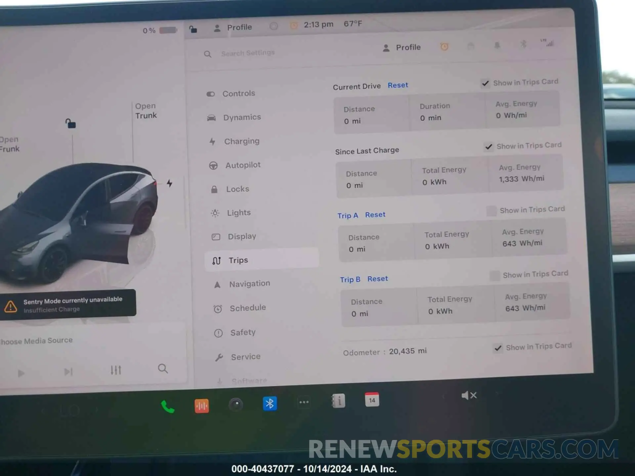Open Profile in the settings header
The image size is (635, 476).
402,48
